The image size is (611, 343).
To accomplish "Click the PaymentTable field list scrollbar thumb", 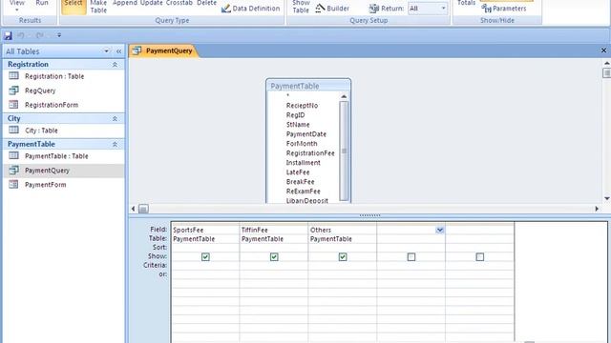I will pyautogui.click(x=344, y=151).
